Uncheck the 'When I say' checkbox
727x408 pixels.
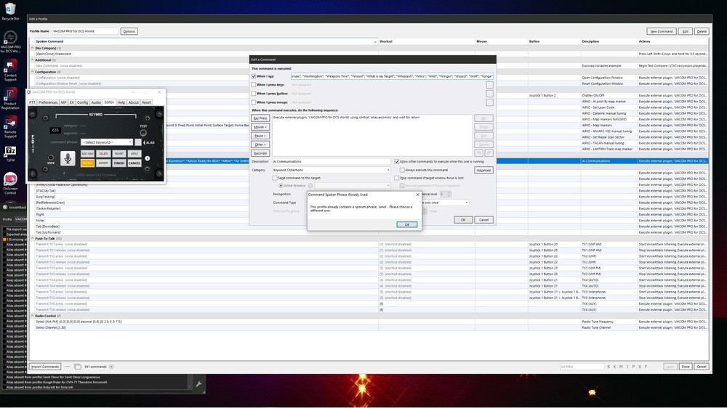(x=254, y=76)
